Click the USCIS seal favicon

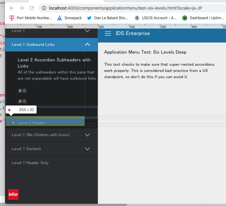click(137, 18)
